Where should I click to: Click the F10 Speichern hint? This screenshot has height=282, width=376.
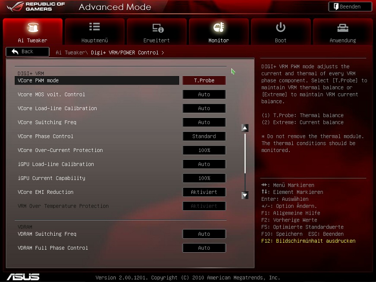click(x=283, y=234)
